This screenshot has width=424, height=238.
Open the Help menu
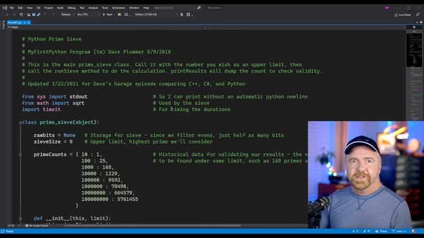146,8
